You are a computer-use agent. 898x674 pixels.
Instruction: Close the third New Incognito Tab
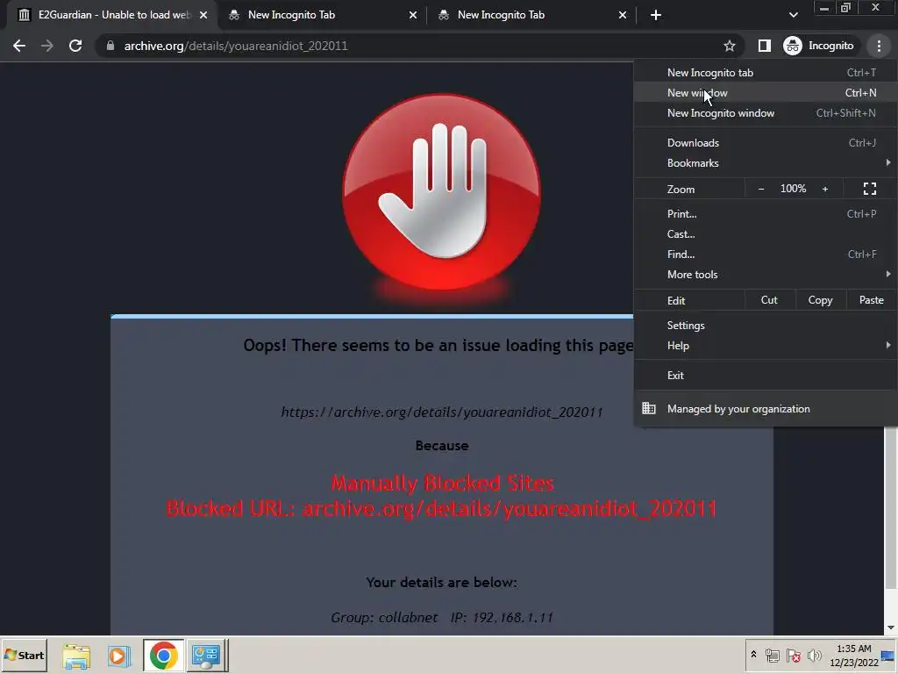(x=623, y=15)
